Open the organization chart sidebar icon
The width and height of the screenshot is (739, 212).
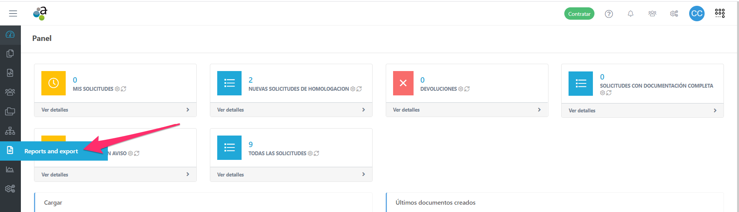pyautogui.click(x=10, y=131)
